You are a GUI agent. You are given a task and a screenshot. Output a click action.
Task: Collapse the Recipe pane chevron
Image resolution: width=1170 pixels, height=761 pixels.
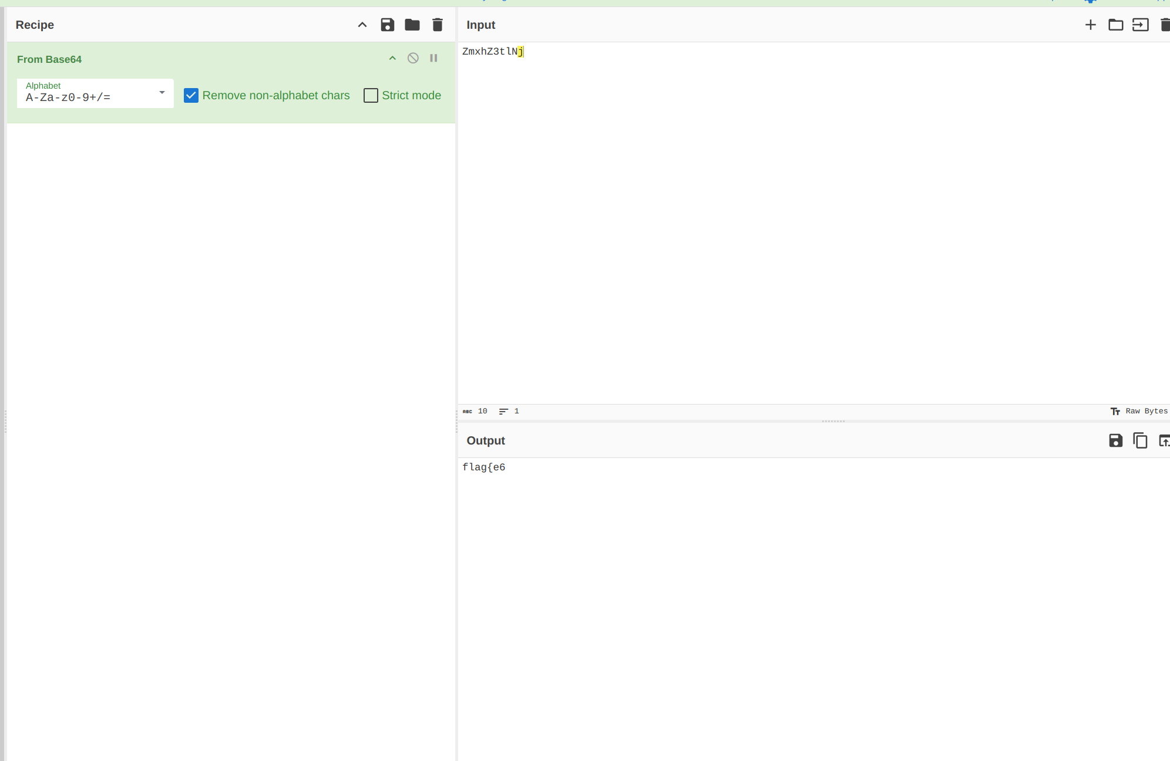(x=362, y=25)
